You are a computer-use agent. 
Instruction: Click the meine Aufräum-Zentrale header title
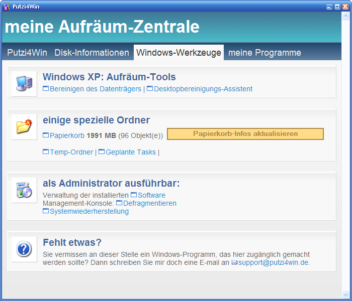102,27
